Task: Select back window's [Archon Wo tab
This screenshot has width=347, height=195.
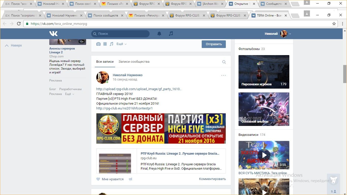Action: click(210, 4)
